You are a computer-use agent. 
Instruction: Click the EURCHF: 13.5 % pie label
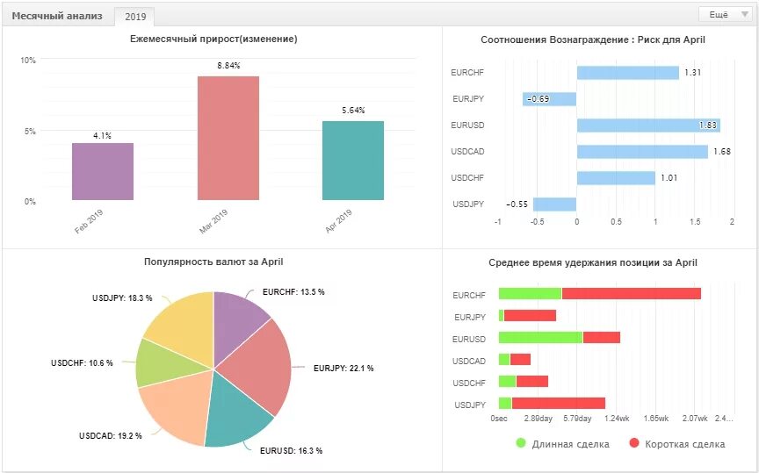click(293, 291)
